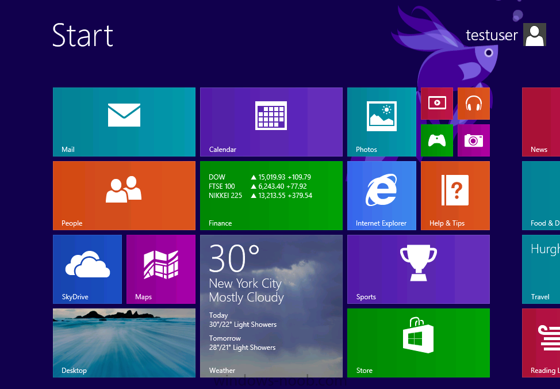
Task: Click the DOW value 15,019.93
Action: point(272,177)
